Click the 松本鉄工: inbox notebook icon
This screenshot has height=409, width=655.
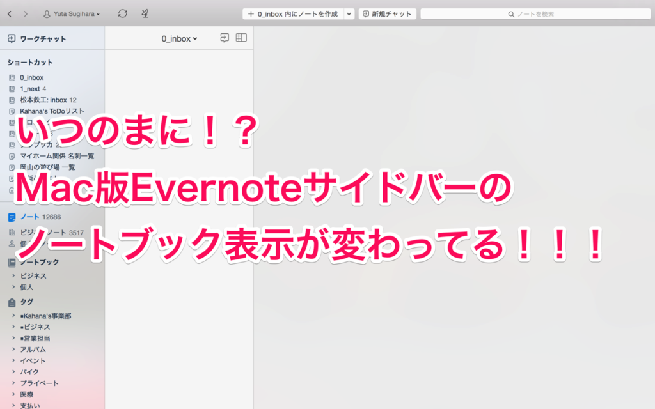point(12,100)
